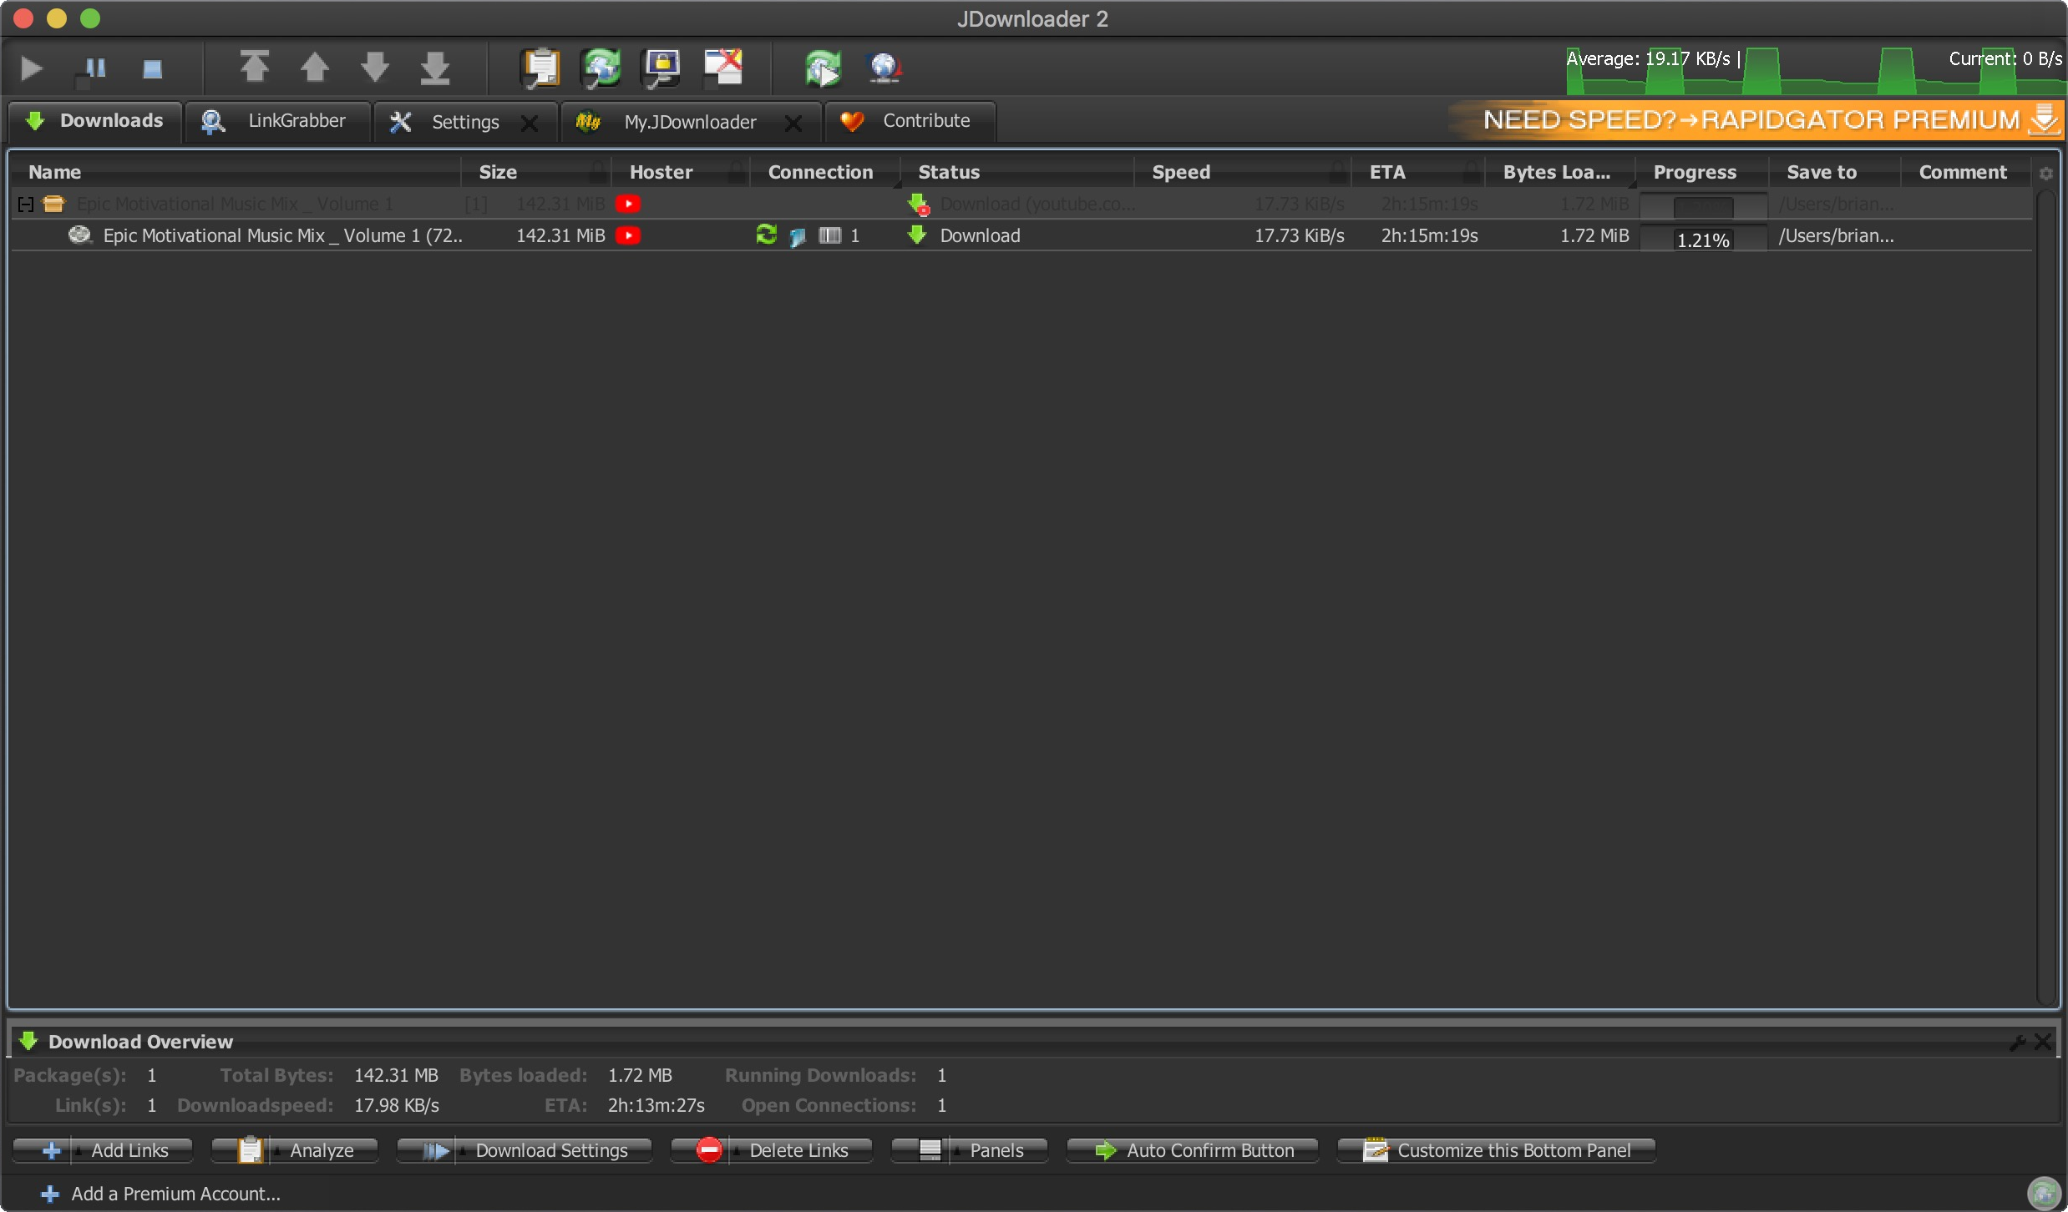Close the Download Overview panel
The image size is (2068, 1212).
pos(2044,1042)
